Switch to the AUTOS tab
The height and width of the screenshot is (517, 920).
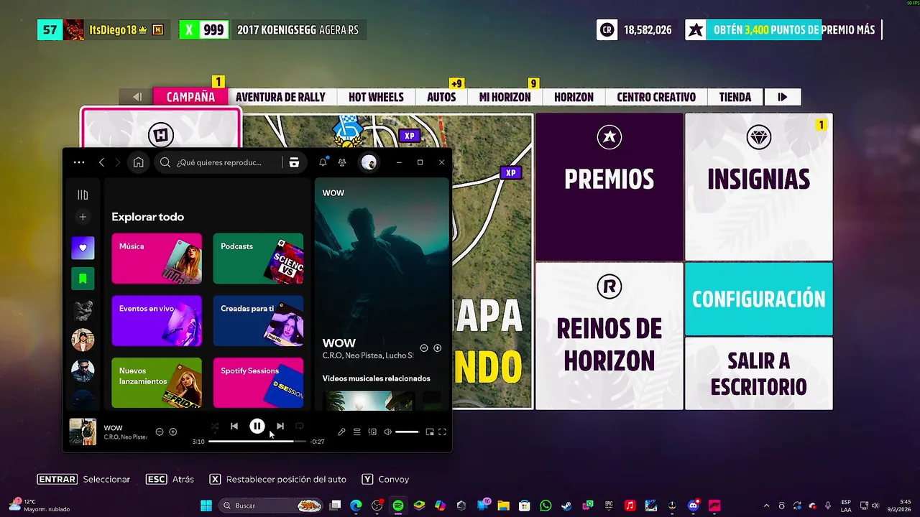click(x=441, y=97)
